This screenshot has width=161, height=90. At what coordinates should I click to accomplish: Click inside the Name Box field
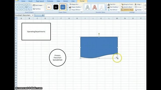(x=23, y=15)
